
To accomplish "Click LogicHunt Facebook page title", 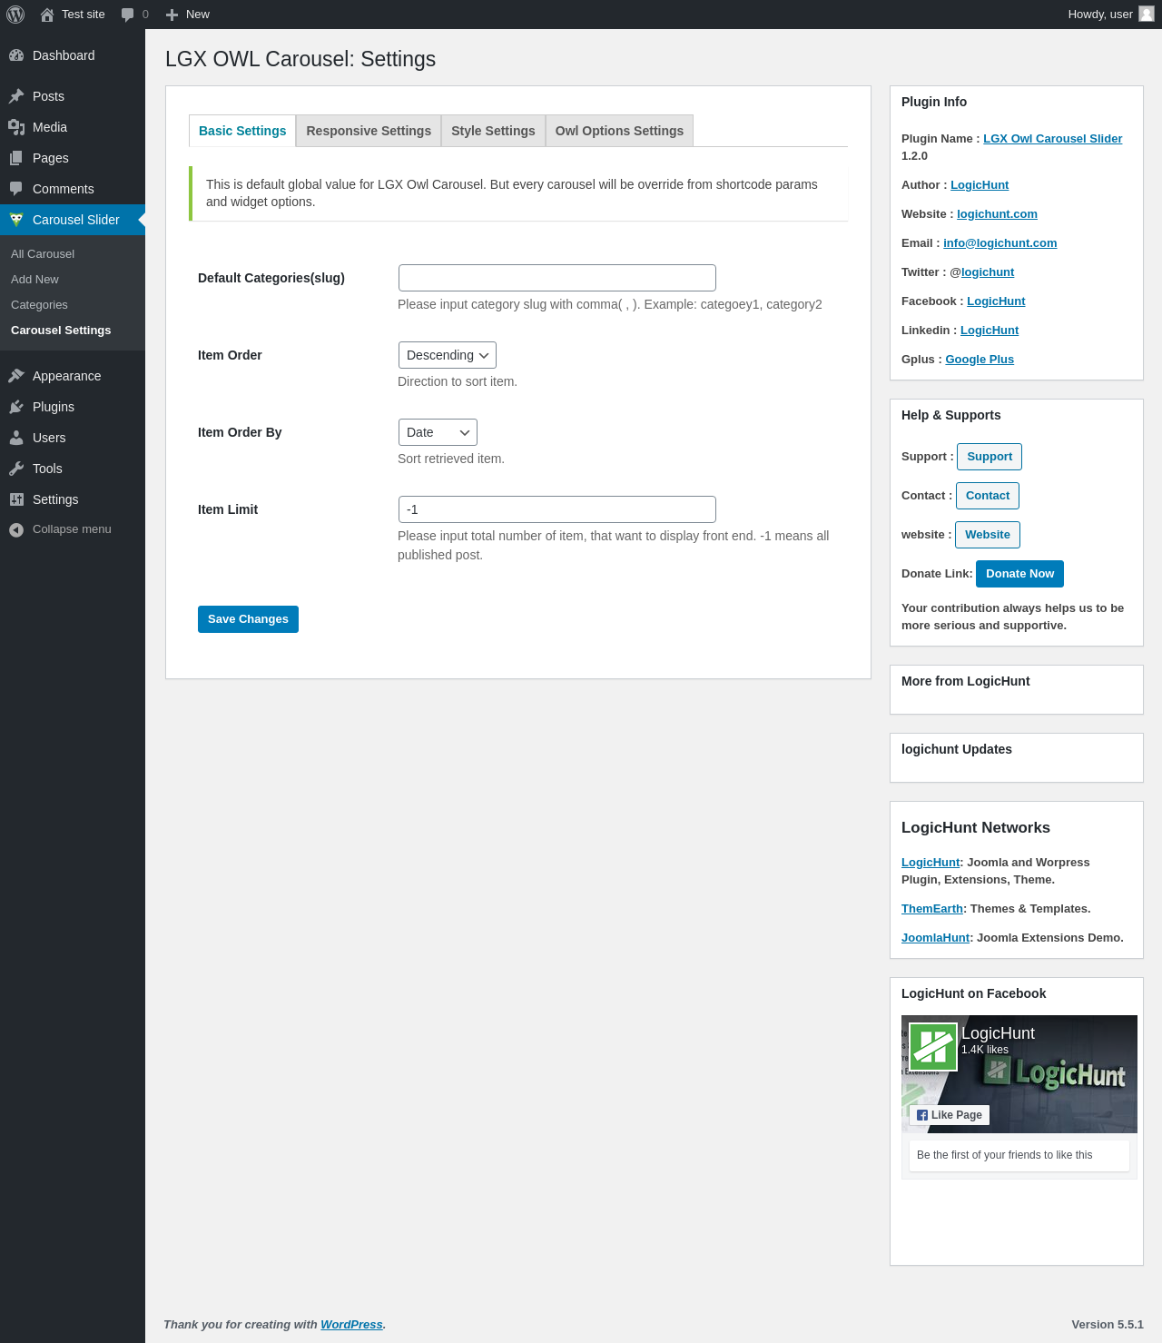I will coord(998,1033).
